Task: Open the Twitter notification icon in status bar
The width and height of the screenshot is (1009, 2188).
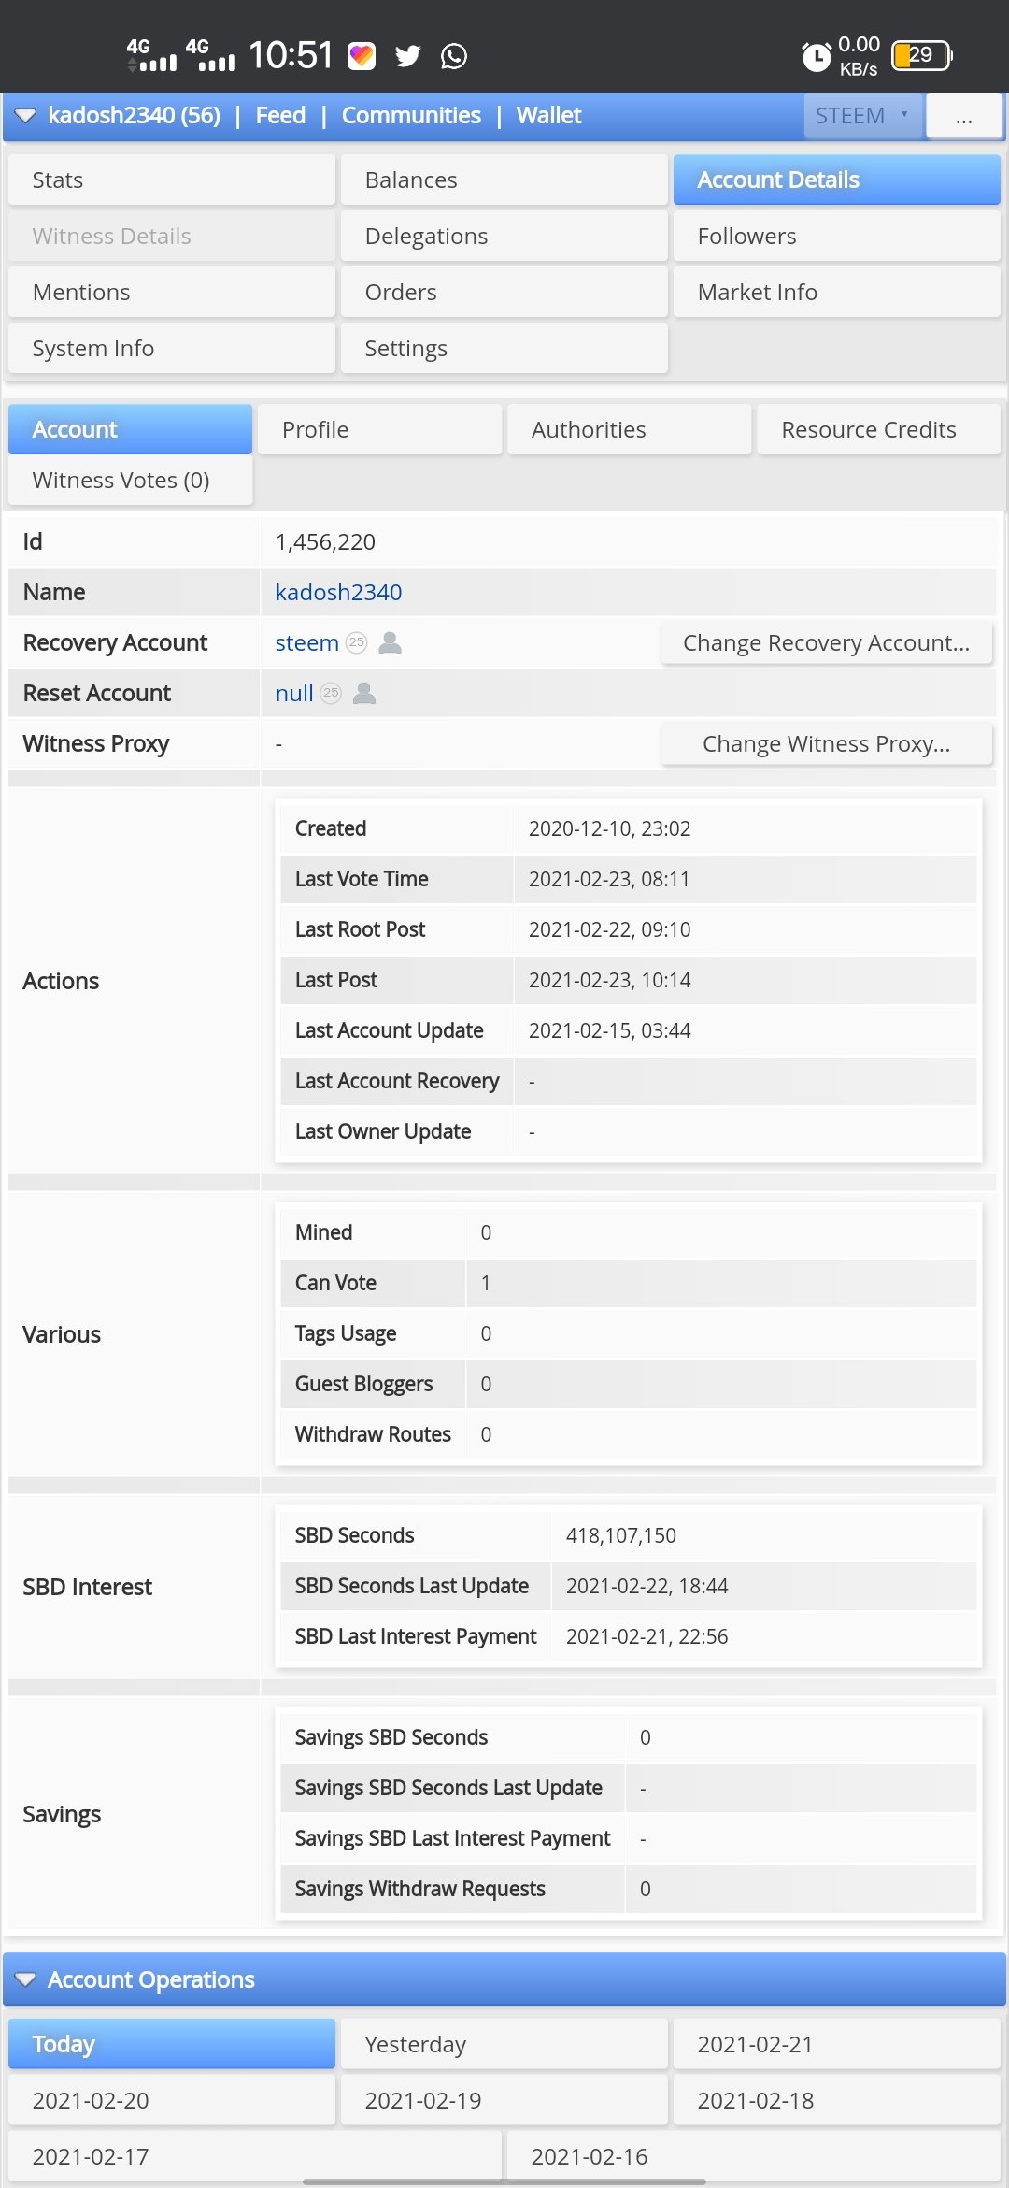Action: 407,56
